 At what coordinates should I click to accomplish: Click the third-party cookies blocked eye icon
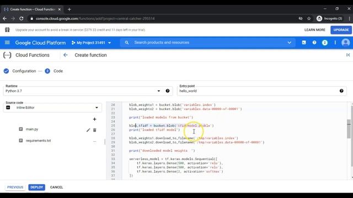click(301, 18)
